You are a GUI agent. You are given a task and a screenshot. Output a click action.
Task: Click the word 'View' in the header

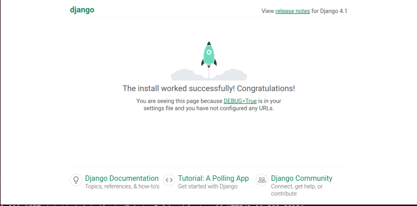pyautogui.click(x=268, y=11)
